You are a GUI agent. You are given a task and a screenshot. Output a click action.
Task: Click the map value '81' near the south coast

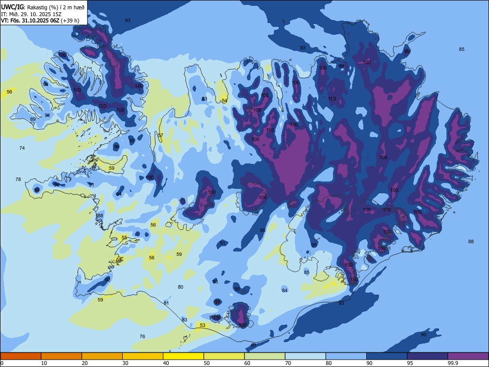click(x=166, y=303)
